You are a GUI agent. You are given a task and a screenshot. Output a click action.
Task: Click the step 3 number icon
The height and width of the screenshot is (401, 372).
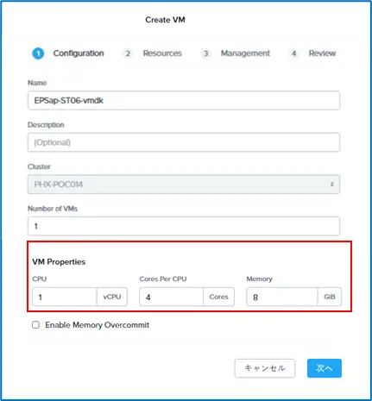point(205,53)
